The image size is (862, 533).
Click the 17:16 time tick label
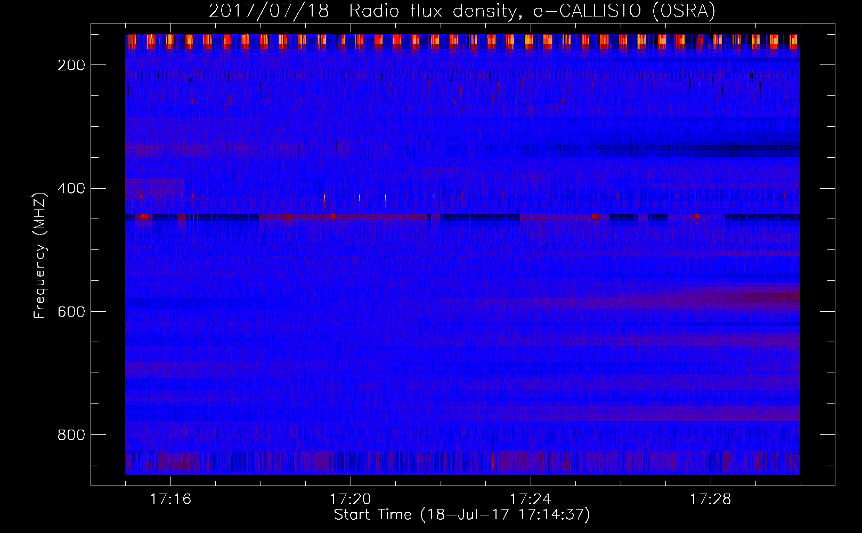[x=170, y=499]
